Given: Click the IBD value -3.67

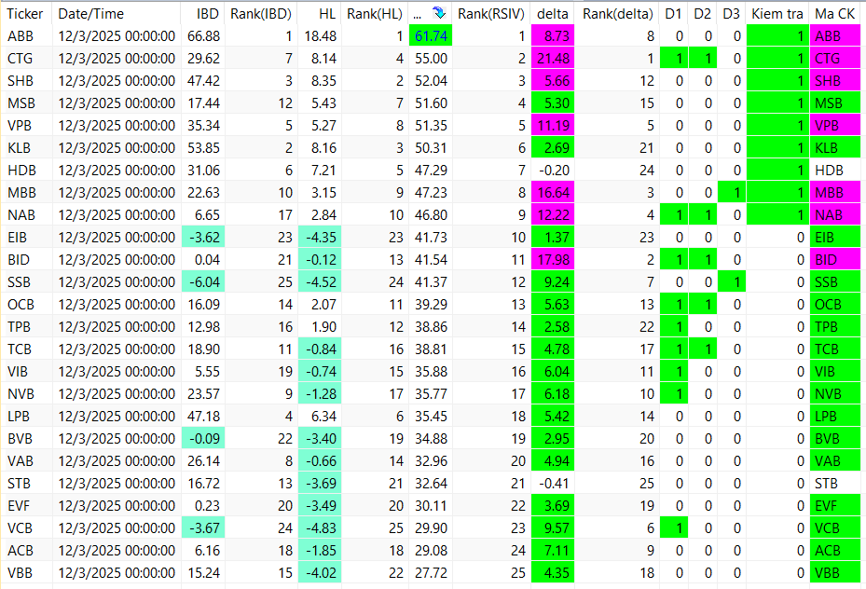Looking at the screenshot, I should click(x=203, y=527).
